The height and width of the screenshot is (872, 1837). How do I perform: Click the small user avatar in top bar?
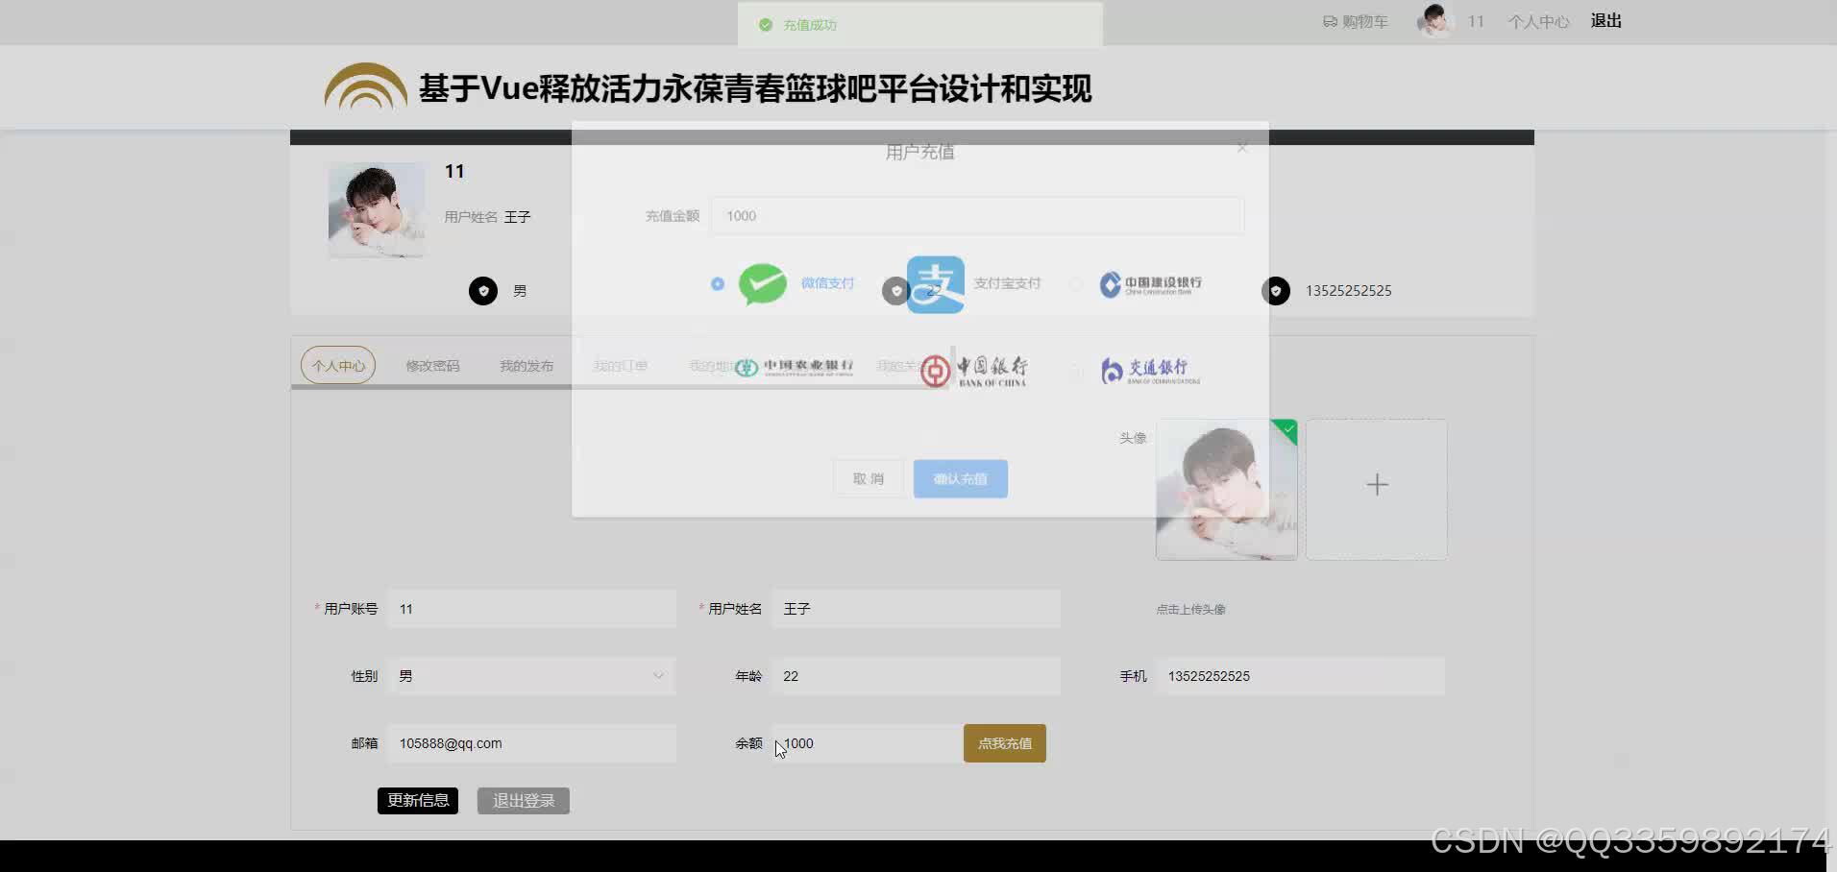(1435, 20)
